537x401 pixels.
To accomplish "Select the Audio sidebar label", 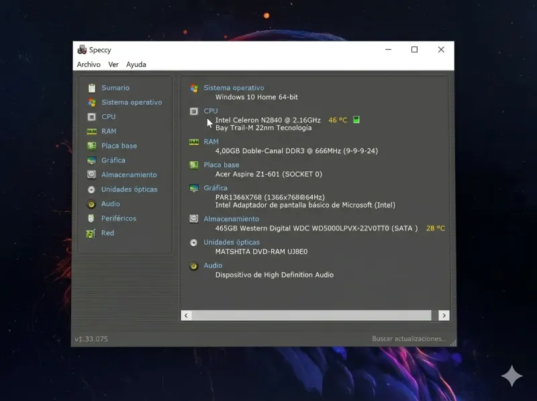I will 110,204.
